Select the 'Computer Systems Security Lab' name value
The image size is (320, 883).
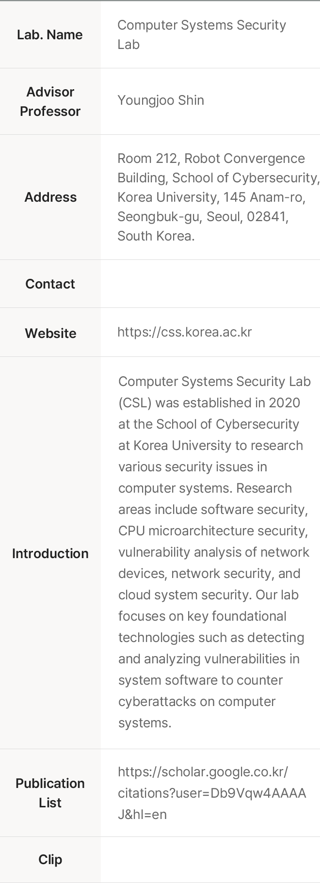pyautogui.click(x=202, y=34)
